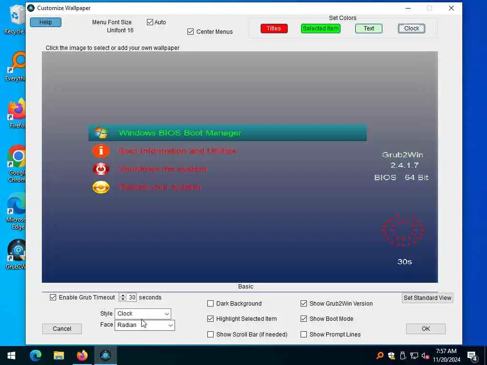487x365 pixels.
Task: Set the Titles color (red swatch)
Action: (x=274, y=29)
